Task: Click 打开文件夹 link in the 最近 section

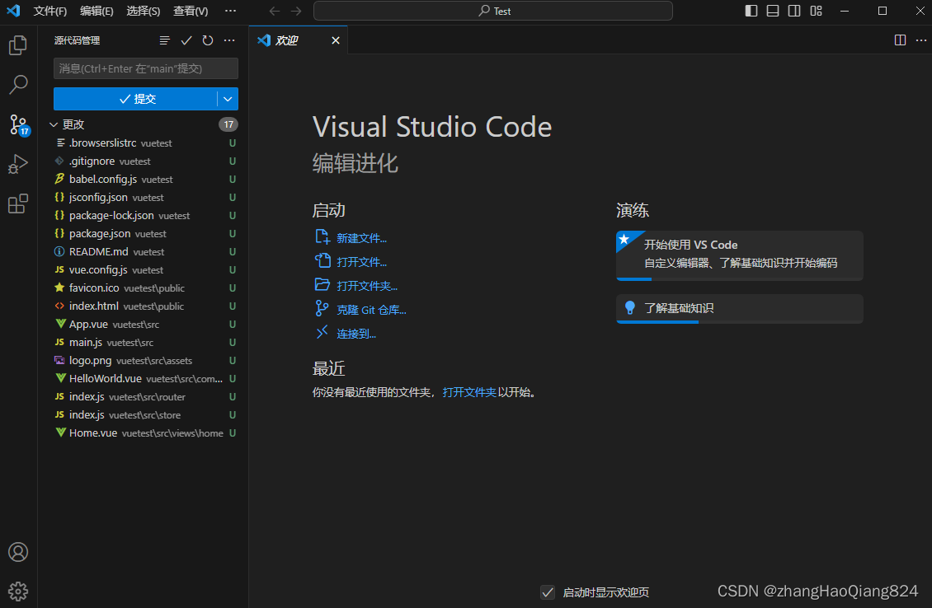Action: click(469, 392)
